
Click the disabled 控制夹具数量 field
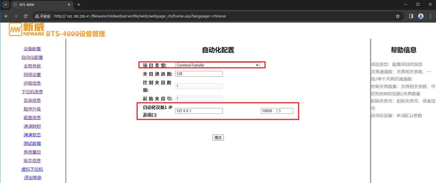point(199,86)
